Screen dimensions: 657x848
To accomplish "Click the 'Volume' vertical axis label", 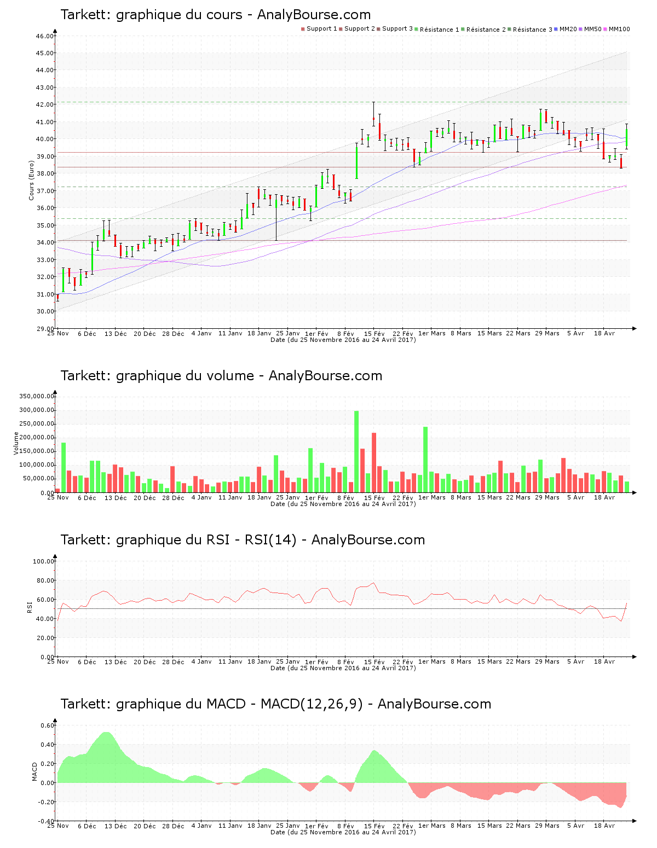I will point(16,443).
